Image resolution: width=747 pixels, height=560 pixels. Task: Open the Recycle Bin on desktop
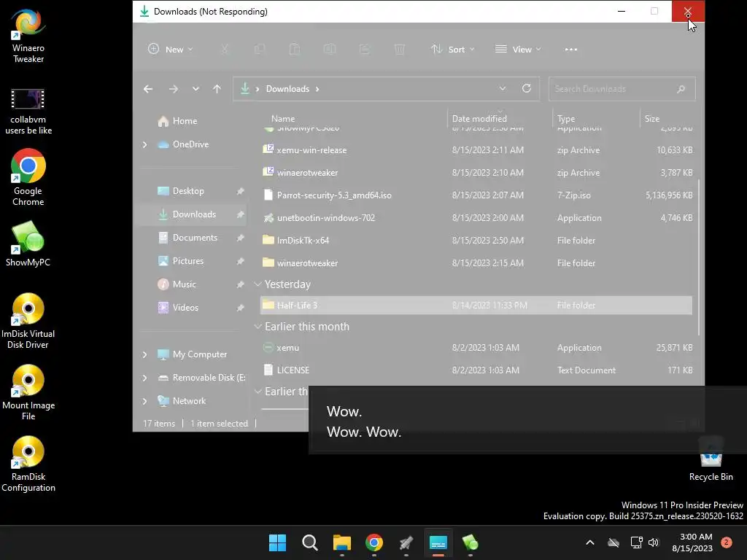pos(711,459)
